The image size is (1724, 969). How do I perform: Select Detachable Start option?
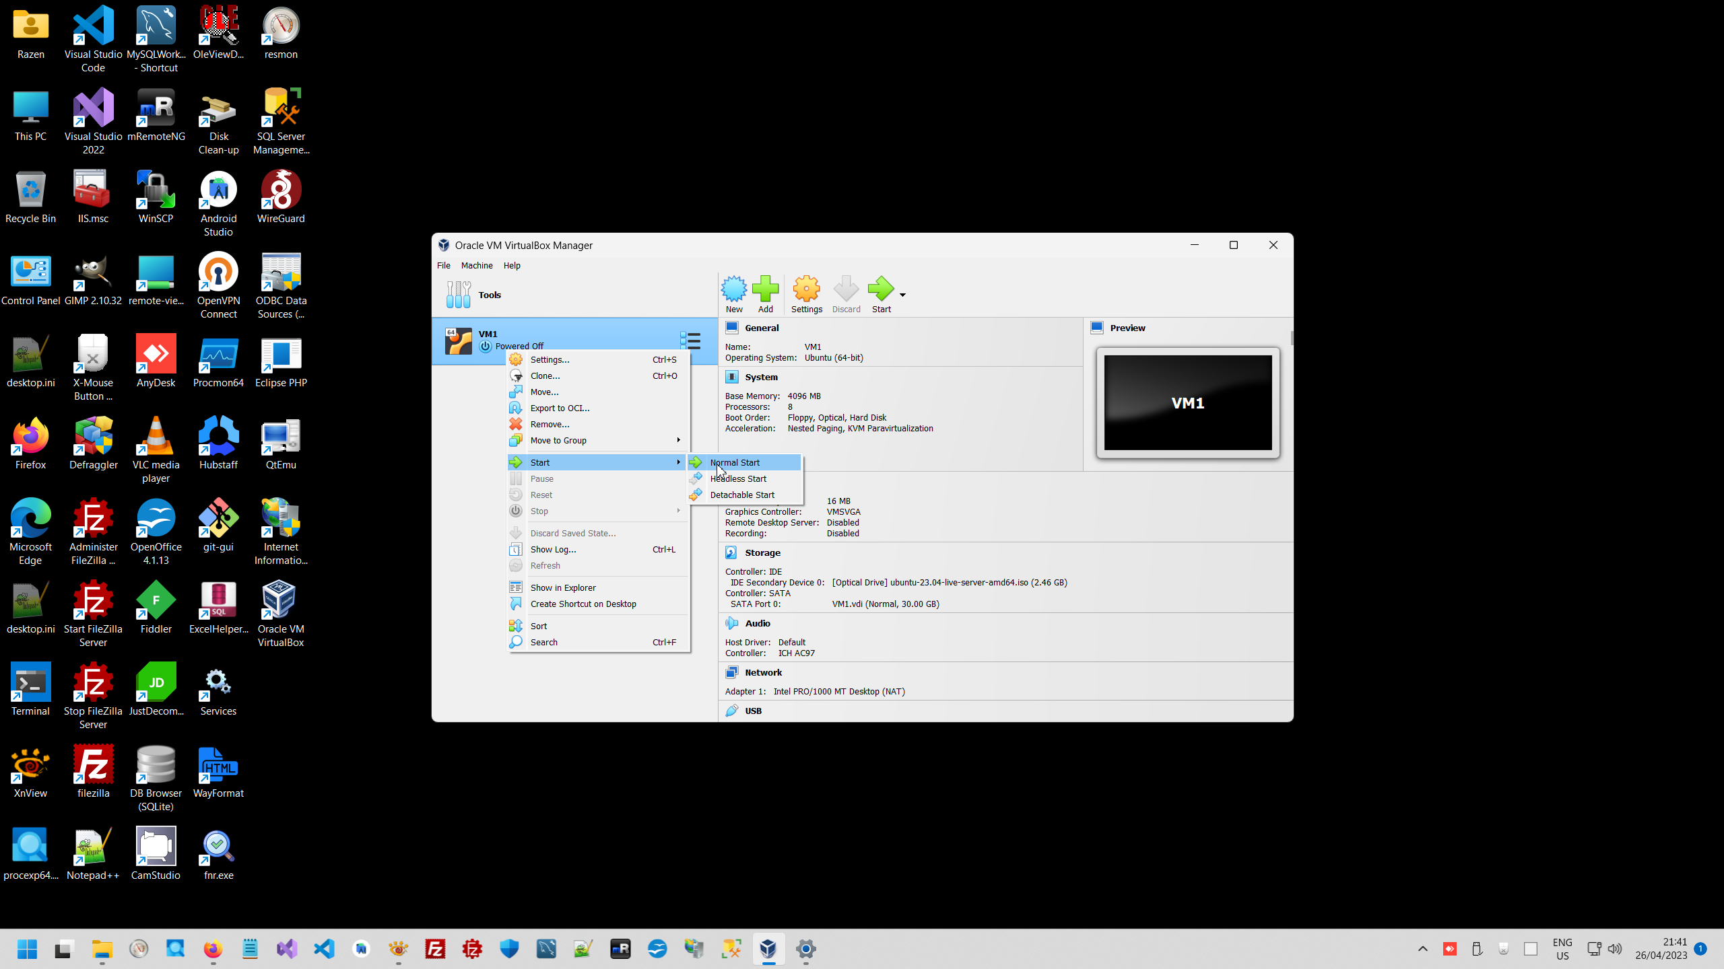tap(742, 495)
